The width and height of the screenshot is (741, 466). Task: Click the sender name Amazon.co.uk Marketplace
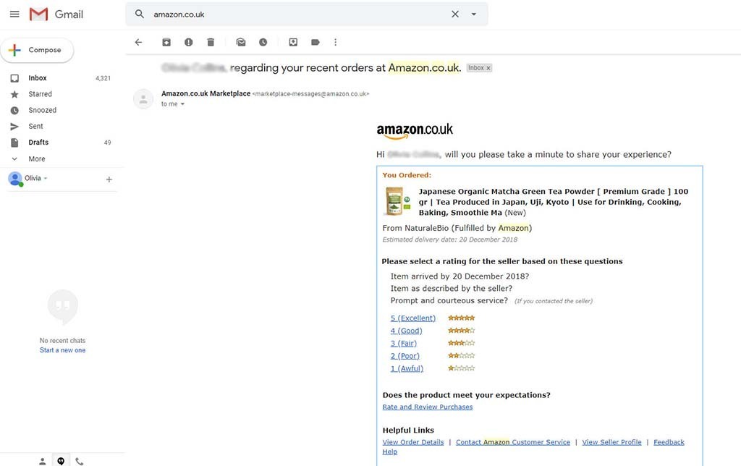[x=206, y=93]
